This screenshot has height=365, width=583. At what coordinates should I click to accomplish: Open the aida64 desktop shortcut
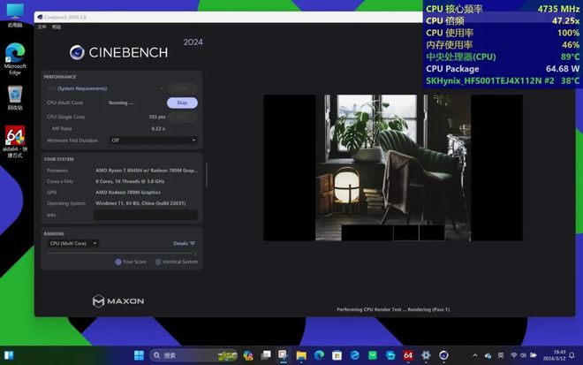click(x=15, y=141)
